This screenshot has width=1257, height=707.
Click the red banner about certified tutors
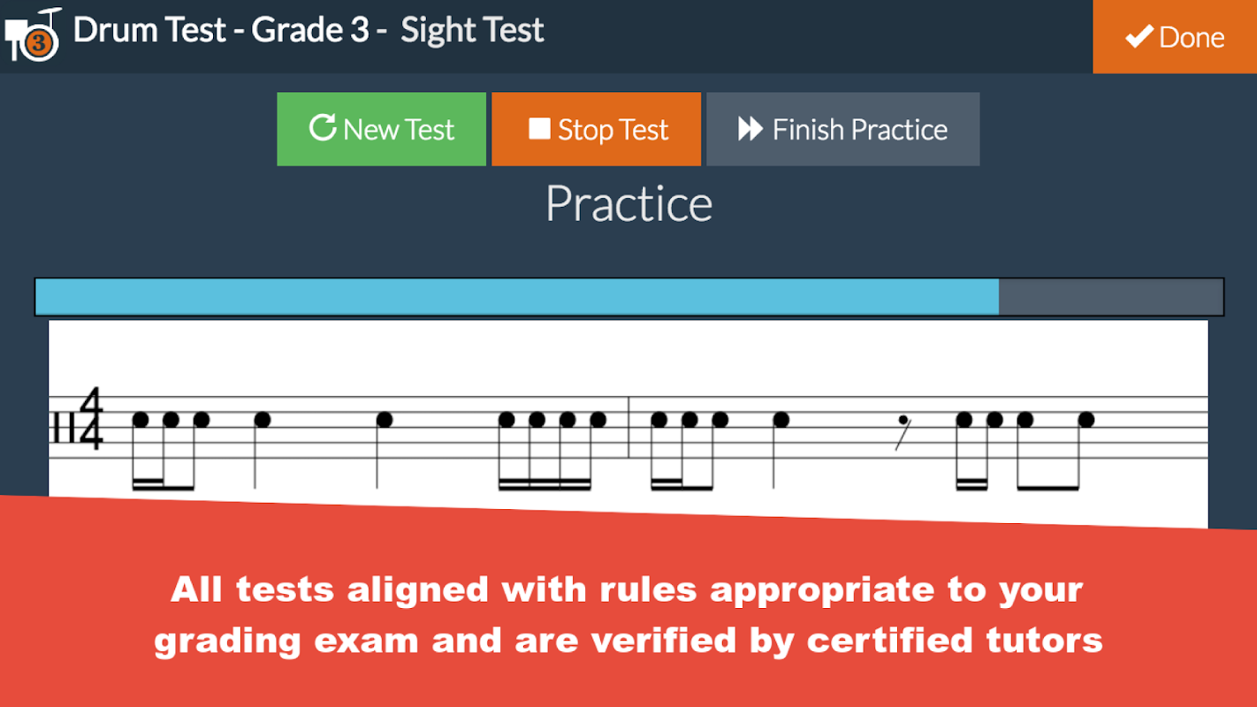pyautogui.click(x=628, y=614)
